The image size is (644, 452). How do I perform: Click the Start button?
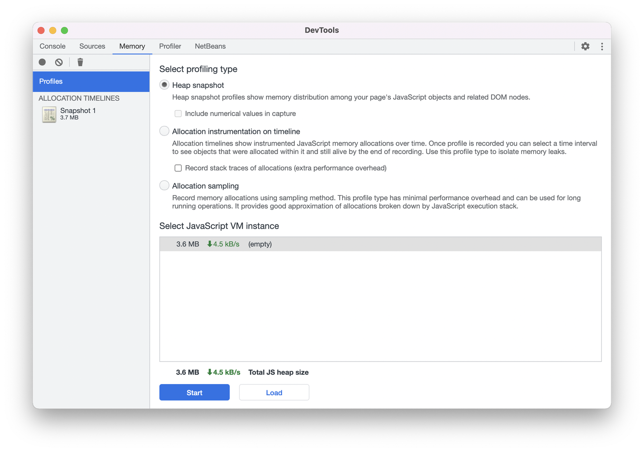click(194, 392)
